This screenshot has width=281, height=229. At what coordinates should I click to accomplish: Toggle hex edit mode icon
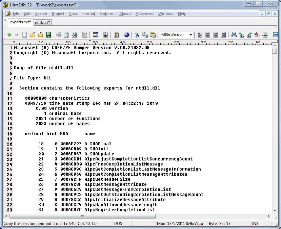tap(105, 35)
